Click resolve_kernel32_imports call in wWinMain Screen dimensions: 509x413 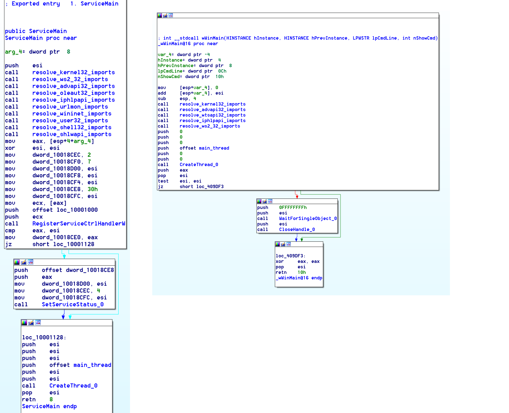click(x=213, y=104)
